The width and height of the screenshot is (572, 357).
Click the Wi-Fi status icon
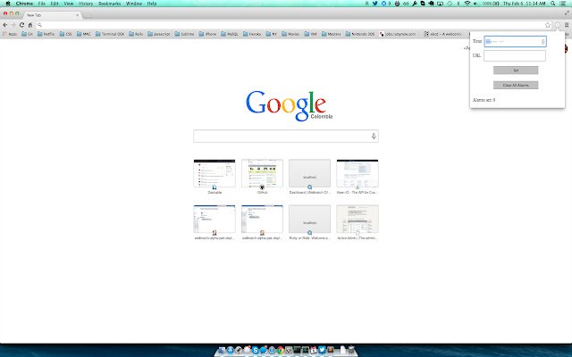point(467,4)
